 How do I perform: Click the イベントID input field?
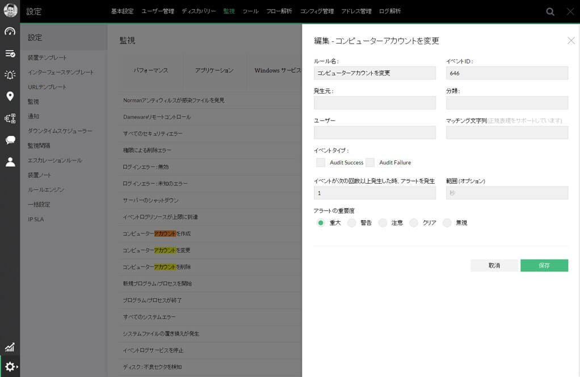[507, 73]
